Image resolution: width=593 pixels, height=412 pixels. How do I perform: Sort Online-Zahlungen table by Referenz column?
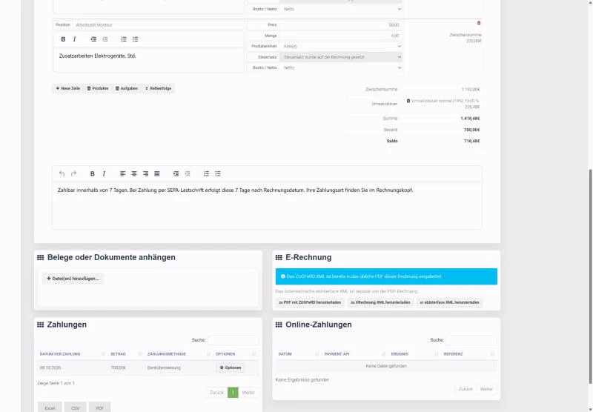point(469,354)
